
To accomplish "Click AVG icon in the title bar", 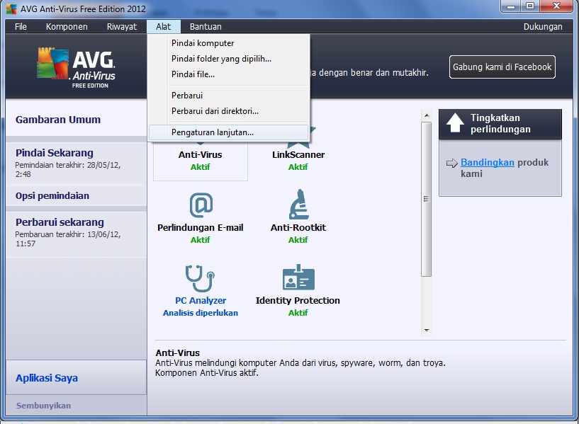I will click(x=11, y=9).
